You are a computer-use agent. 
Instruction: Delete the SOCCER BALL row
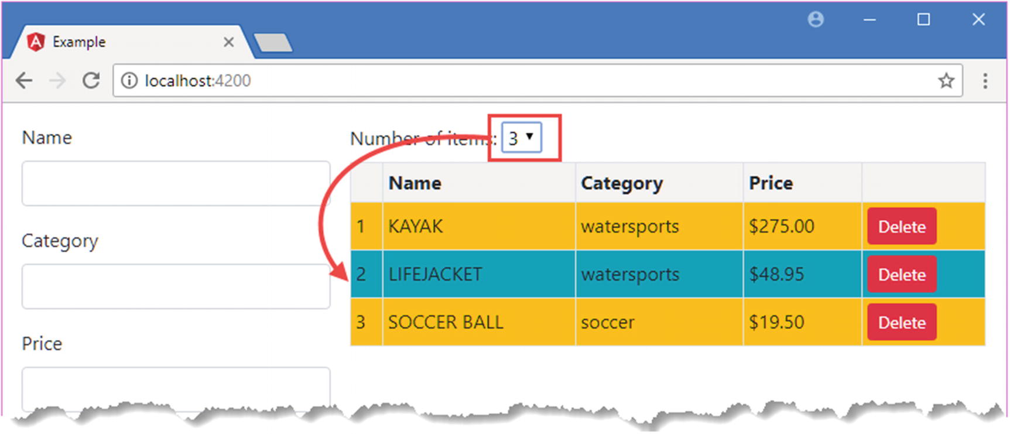(x=902, y=323)
